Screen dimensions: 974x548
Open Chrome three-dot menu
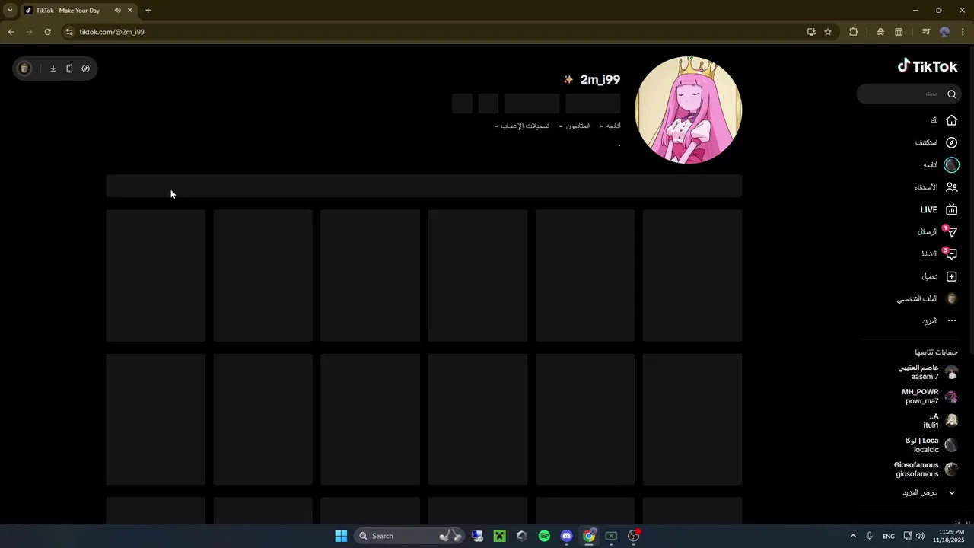[963, 32]
